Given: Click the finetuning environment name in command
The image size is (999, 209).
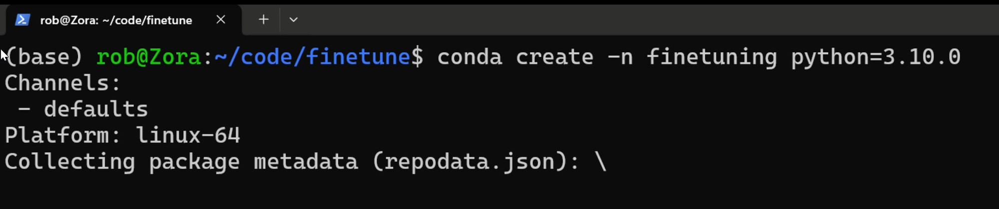Looking at the screenshot, I should pyautogui.click(x=712, y=57).
